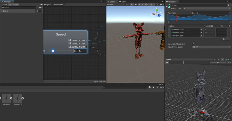Open the object picker for the first mixamo.com motion
The width and height of the screenshot is (232, 121).
point(202,29)
